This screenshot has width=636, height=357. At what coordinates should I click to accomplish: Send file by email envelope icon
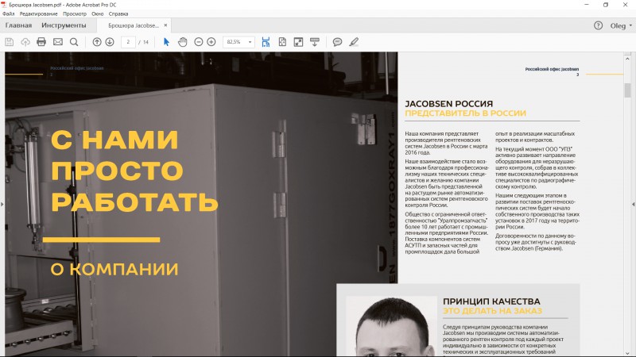click(58, 42)
